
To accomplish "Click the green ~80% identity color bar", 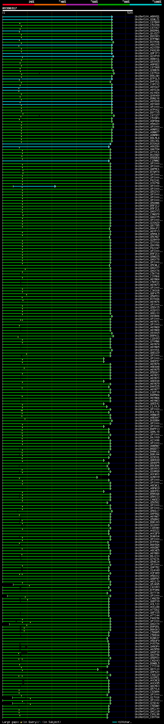I will (114, 5).
